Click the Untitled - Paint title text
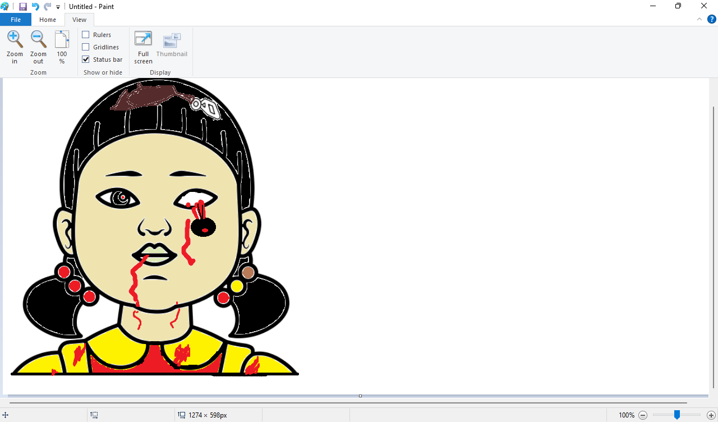Viewport: 718px width, 422px height. point(92,7)
